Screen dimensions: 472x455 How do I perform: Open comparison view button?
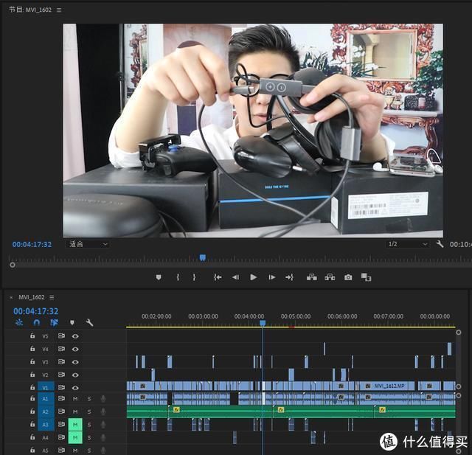366,277
